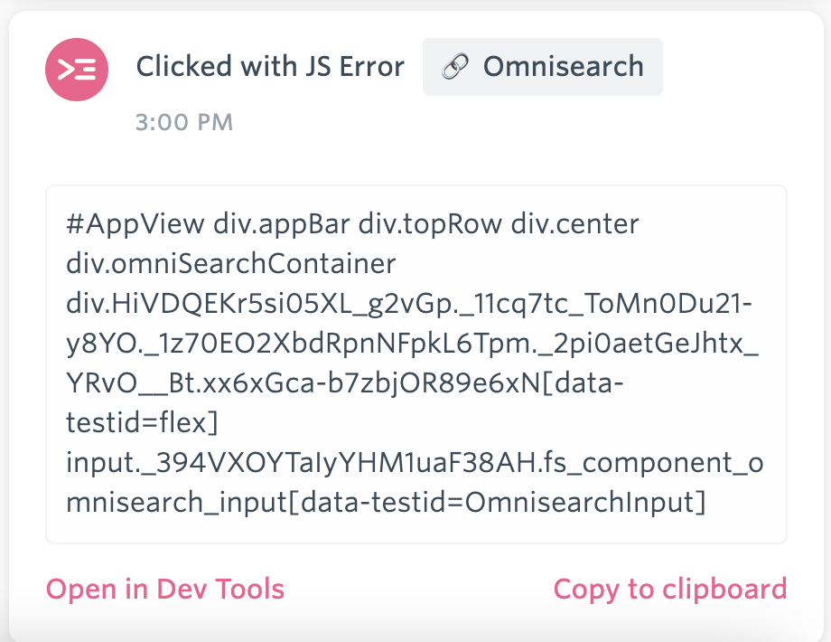Click the pink JS error event icon
The width and height of the screenshot is (831, 642).
[77, 70]
